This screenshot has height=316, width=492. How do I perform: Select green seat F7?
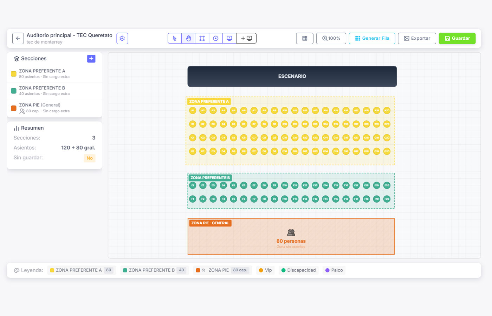click(x=254, y=199)
